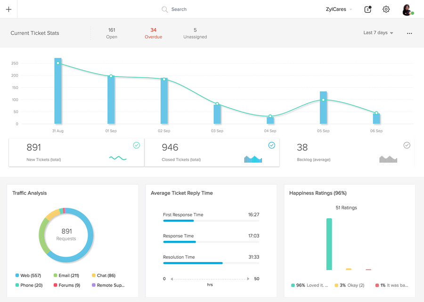Click the right arrow of hrs scale
424x302 pixels.
point(248,279)
